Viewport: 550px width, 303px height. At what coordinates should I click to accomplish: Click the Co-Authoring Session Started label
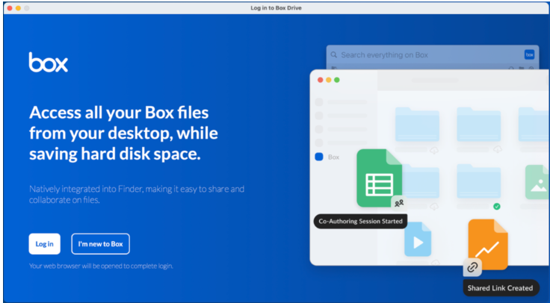pyautogui.click(x=361, y=222)
